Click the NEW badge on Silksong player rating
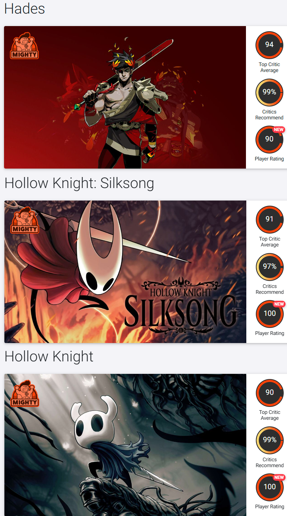287x516 pixels. [x=279, y=304]
